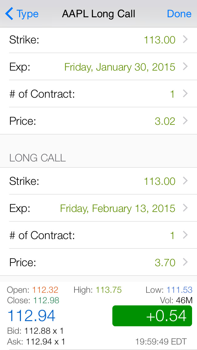Edit the 3.70 price value
197x350 pixels.
point(165,262)
